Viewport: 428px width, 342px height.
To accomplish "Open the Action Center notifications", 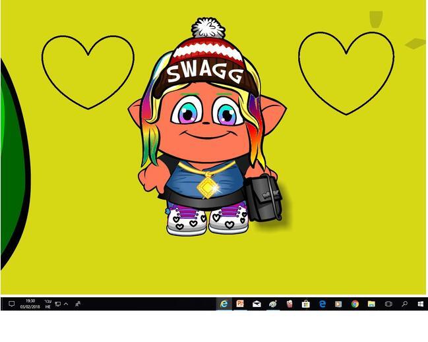I will (x=11, y=304).
